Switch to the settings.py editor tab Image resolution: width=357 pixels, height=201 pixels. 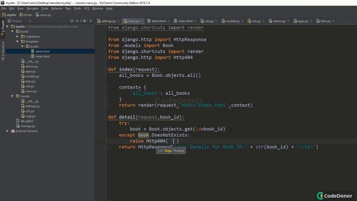(108, 21)
